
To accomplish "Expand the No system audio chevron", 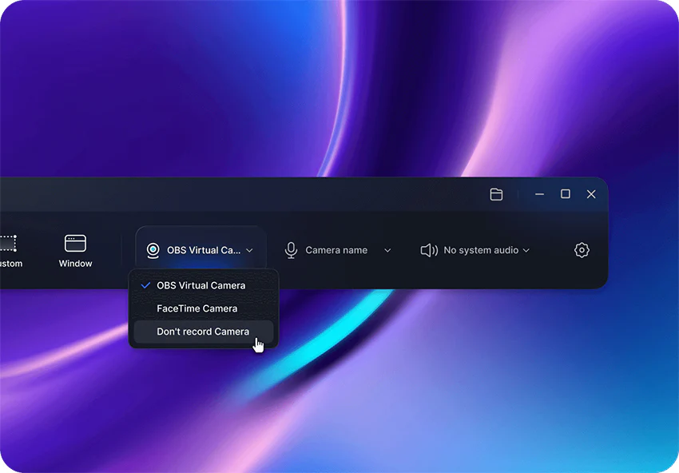I will [526, 250].
